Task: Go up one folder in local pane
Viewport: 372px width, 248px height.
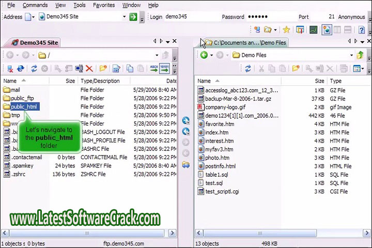Action: (360, 55)
